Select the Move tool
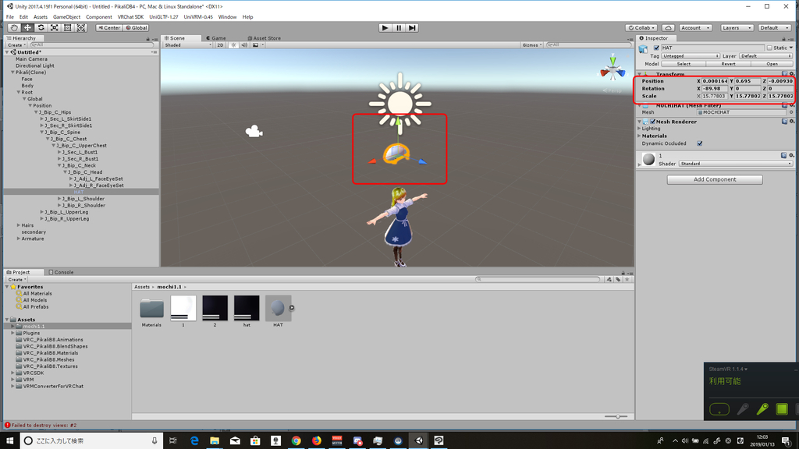Screen dimensions: 799x449 (27, 27)
